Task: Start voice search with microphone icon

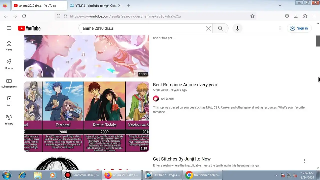Action: tap(237, 28)
